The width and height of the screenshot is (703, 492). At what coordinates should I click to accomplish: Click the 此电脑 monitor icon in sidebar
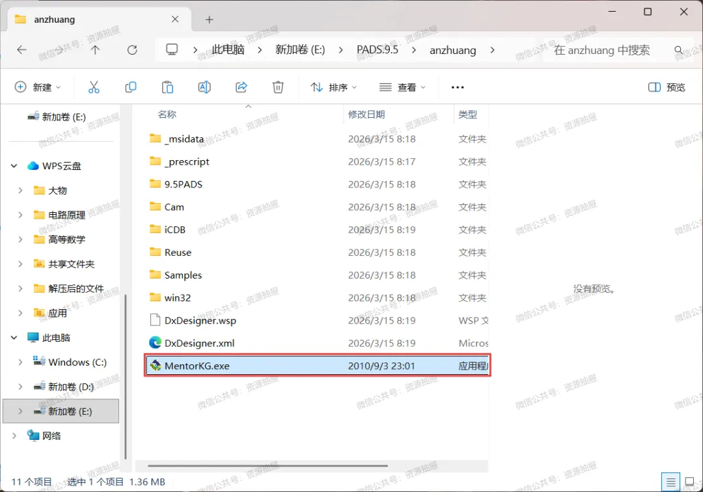tap(33, 337)
